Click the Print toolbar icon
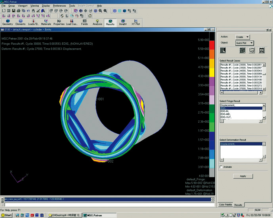The height and width of the screenshot is (218, 273). (x=19, y=11)
